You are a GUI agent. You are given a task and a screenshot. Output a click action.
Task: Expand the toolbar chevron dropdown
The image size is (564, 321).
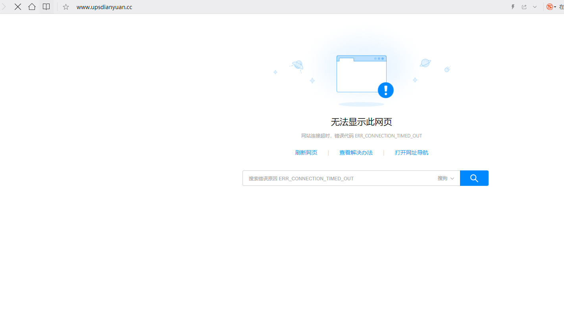click(x=535, y=7)
